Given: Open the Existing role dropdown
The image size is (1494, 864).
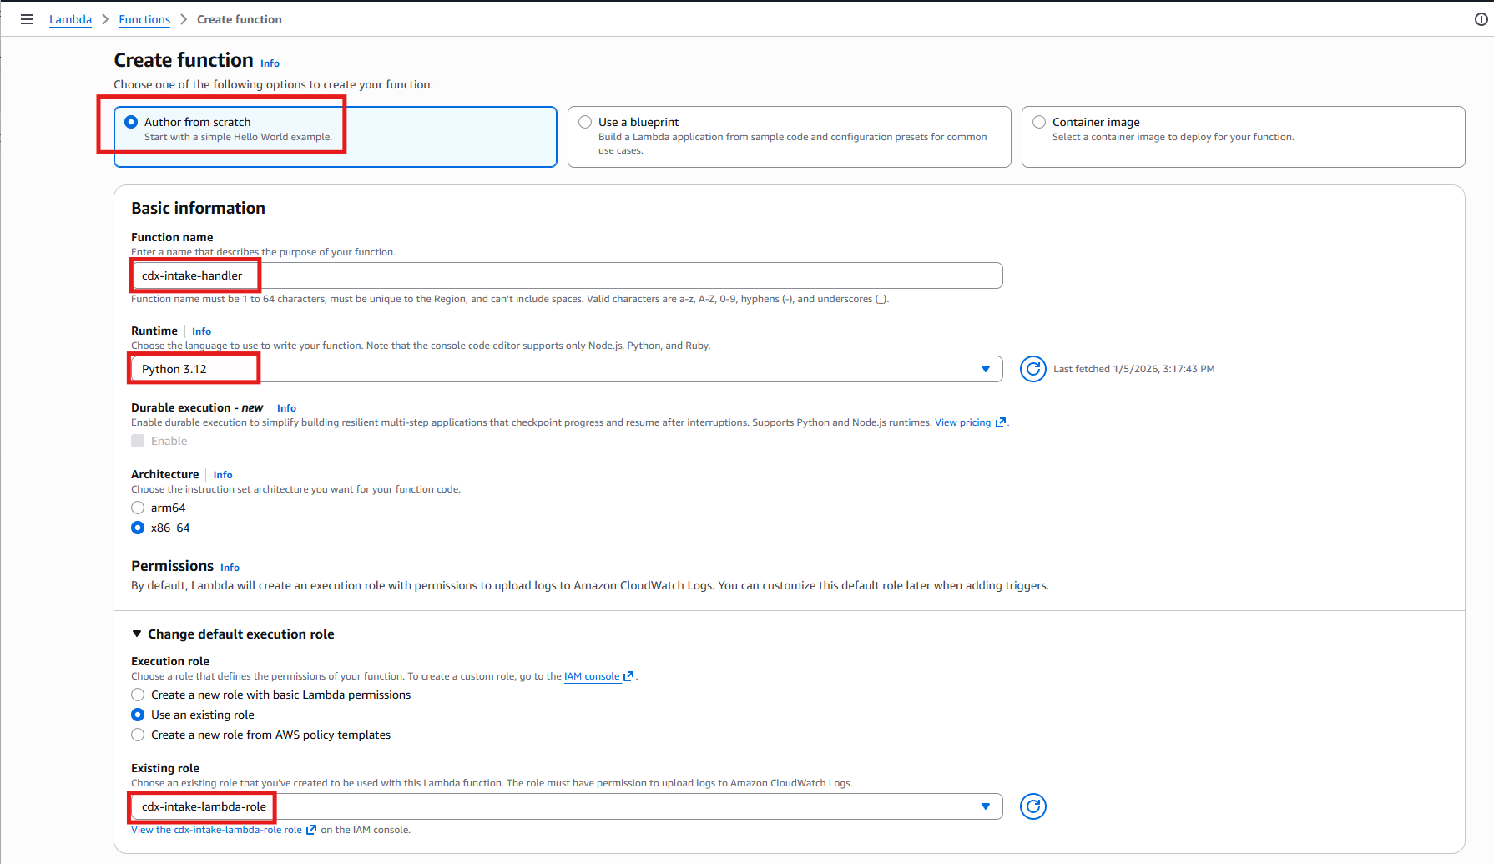Looking at the screenshot, I should click(566, 806).
